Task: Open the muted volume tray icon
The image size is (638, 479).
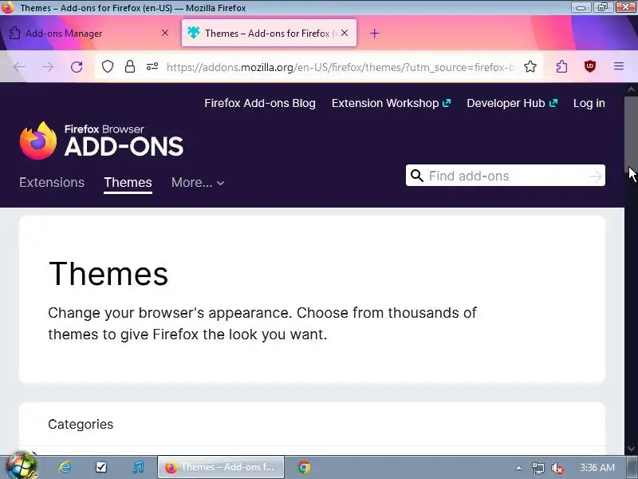Action: click(x=557, y=468)
